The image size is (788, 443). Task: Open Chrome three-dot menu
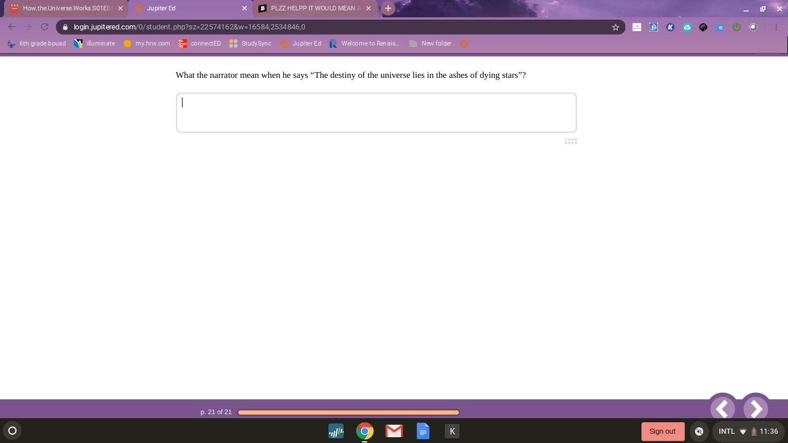tap(776, 27)
